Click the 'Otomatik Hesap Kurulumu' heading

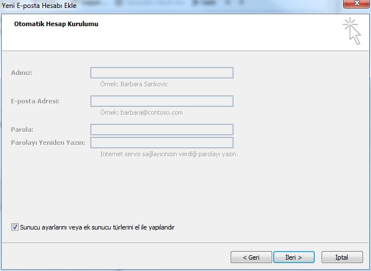[52, 24]
